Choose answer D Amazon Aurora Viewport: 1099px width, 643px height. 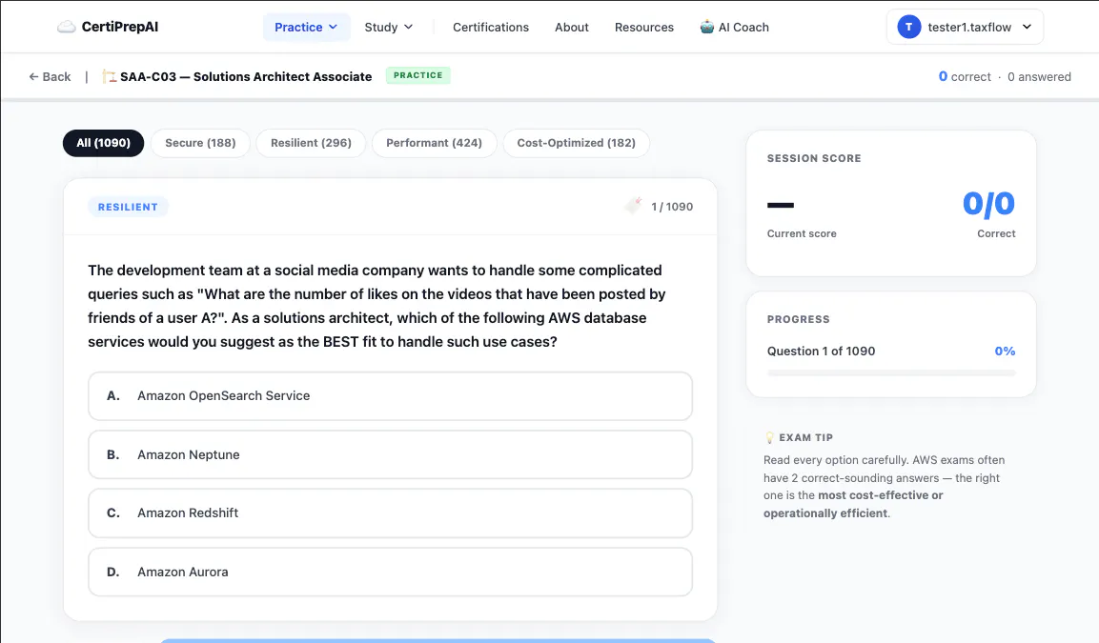coord(391,572)
